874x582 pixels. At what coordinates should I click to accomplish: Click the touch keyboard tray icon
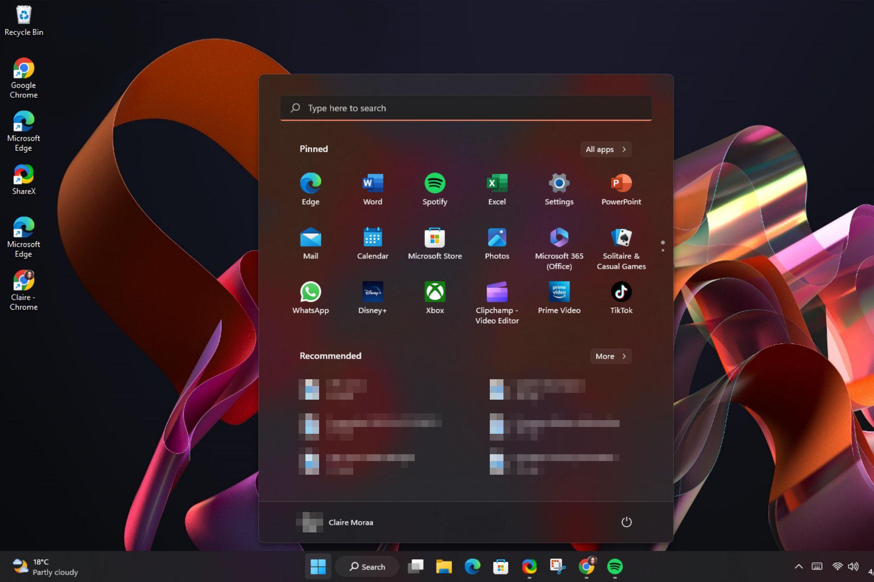click(x=817, y=567)
